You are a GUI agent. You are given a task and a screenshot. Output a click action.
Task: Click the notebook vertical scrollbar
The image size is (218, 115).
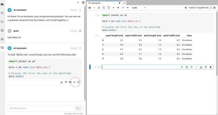pyautogui.click(x=217, y=43)
